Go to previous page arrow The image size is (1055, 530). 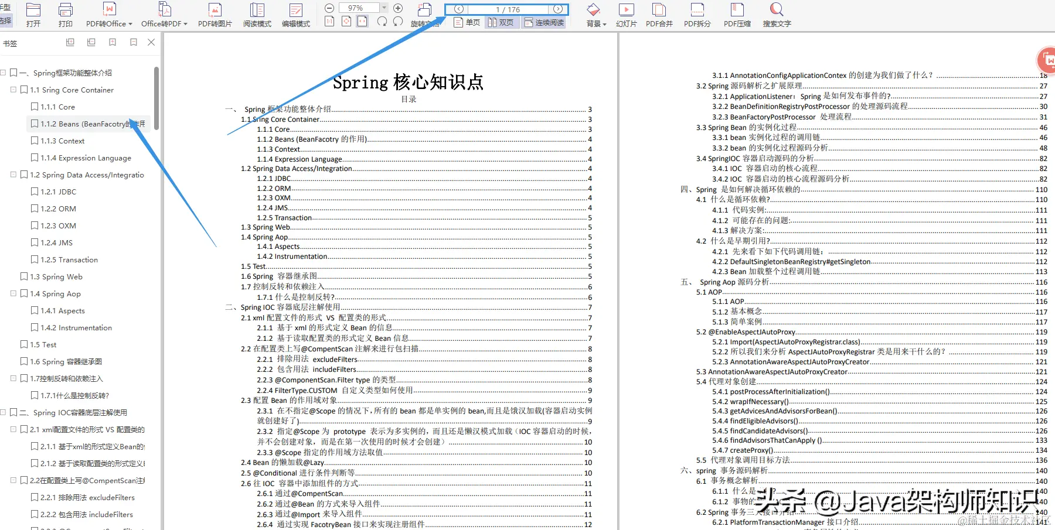[459, 9]
